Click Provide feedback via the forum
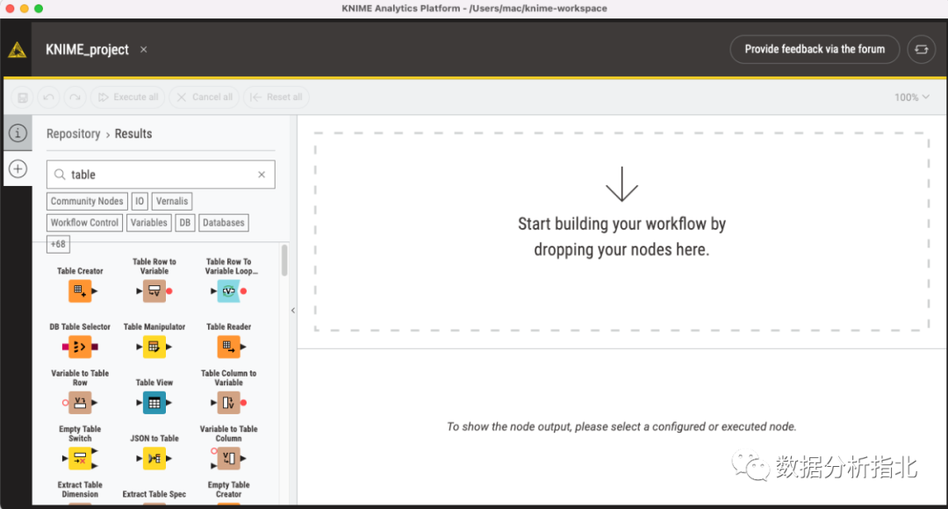Screen dimensions: 948x509 pyautogui.click(x=815, y=49)
